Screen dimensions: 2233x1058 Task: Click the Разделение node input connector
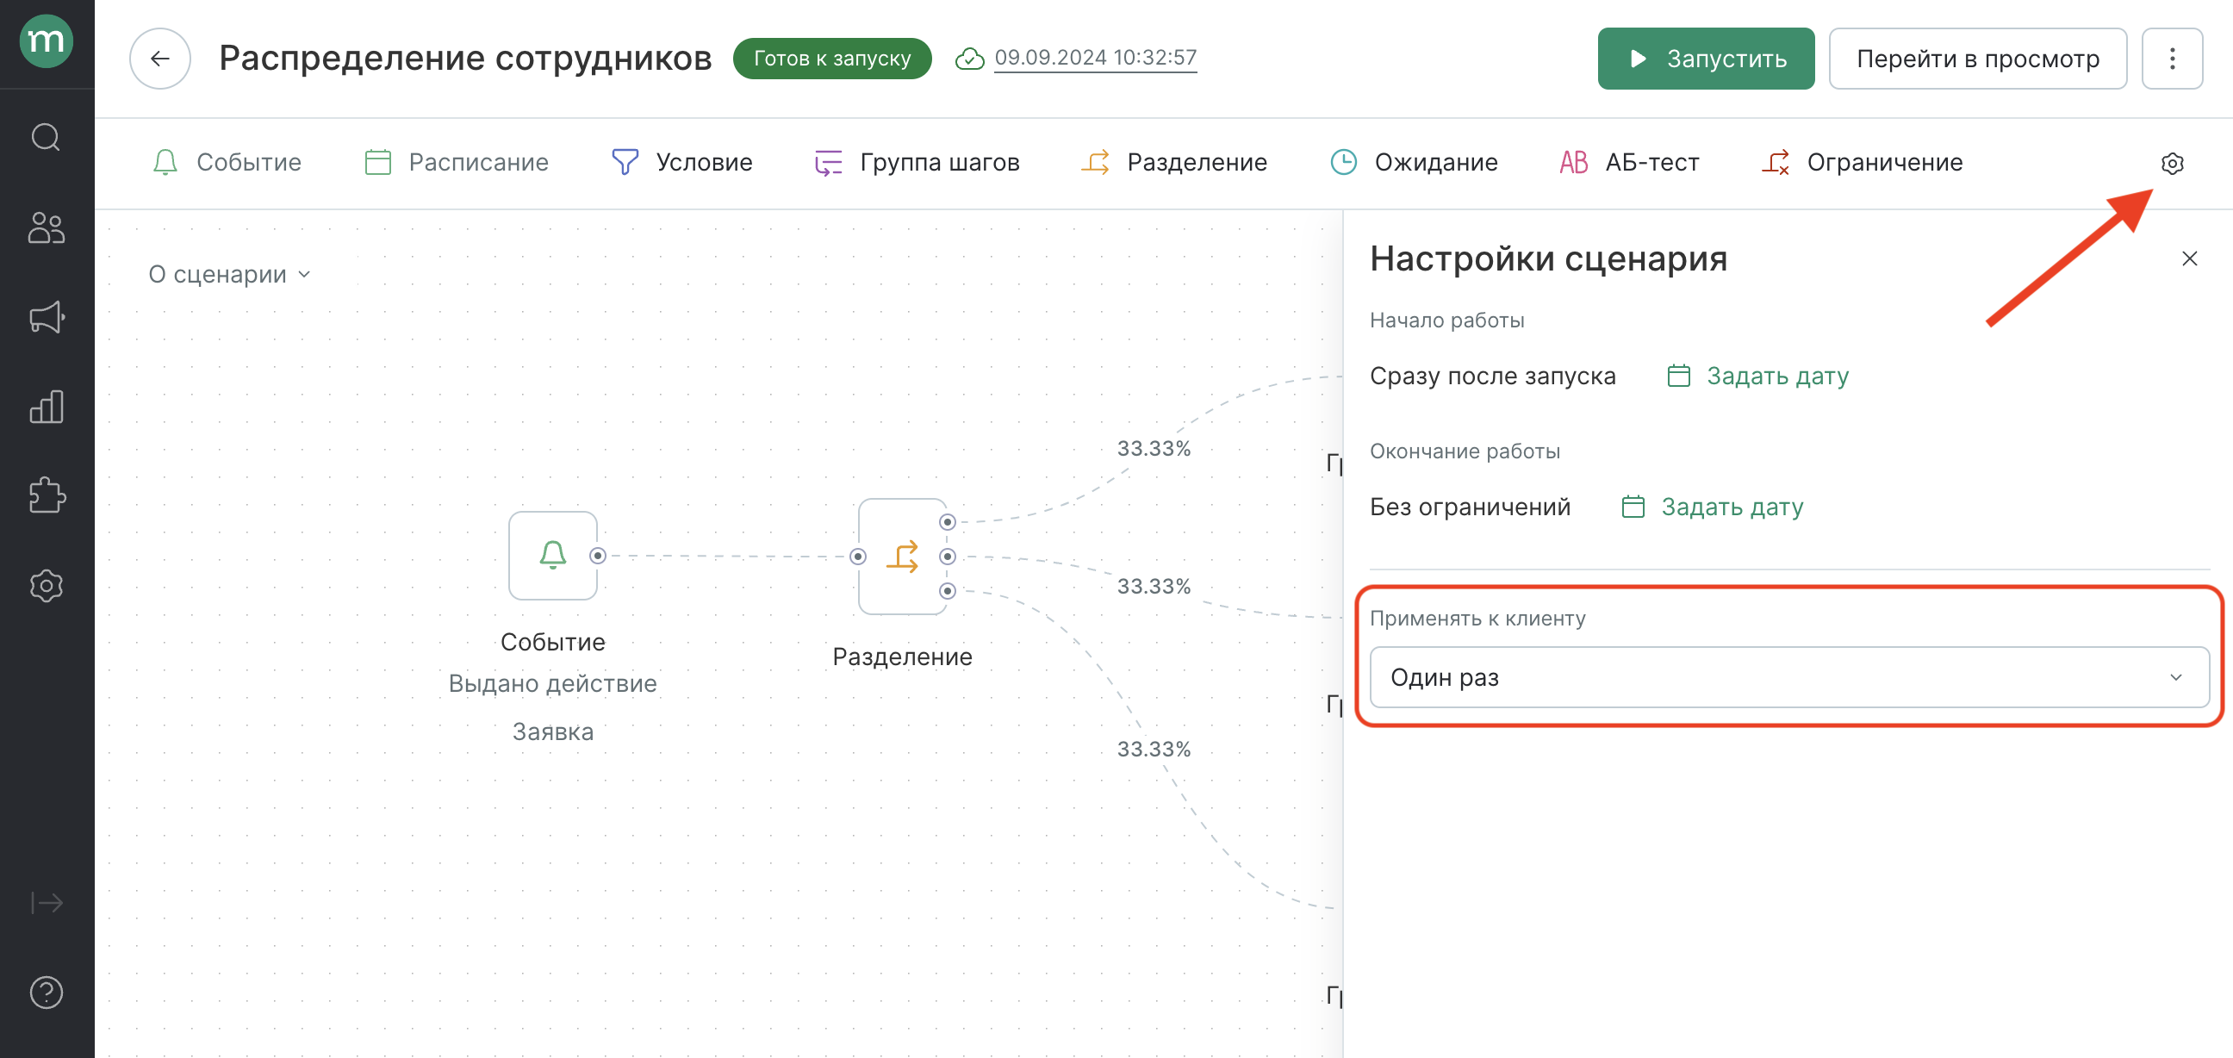point(857,557)
